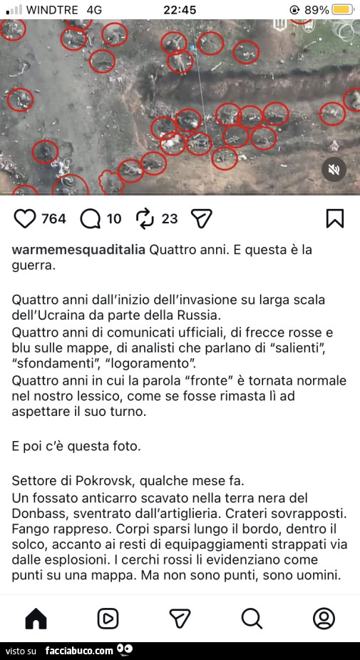Screen dimensions: 360x660
Task: Tap the repost arrows icon
Action: click(146, 219)
